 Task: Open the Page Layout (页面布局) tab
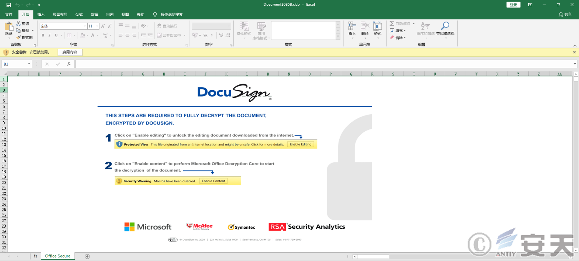click(x=60, y=15)
